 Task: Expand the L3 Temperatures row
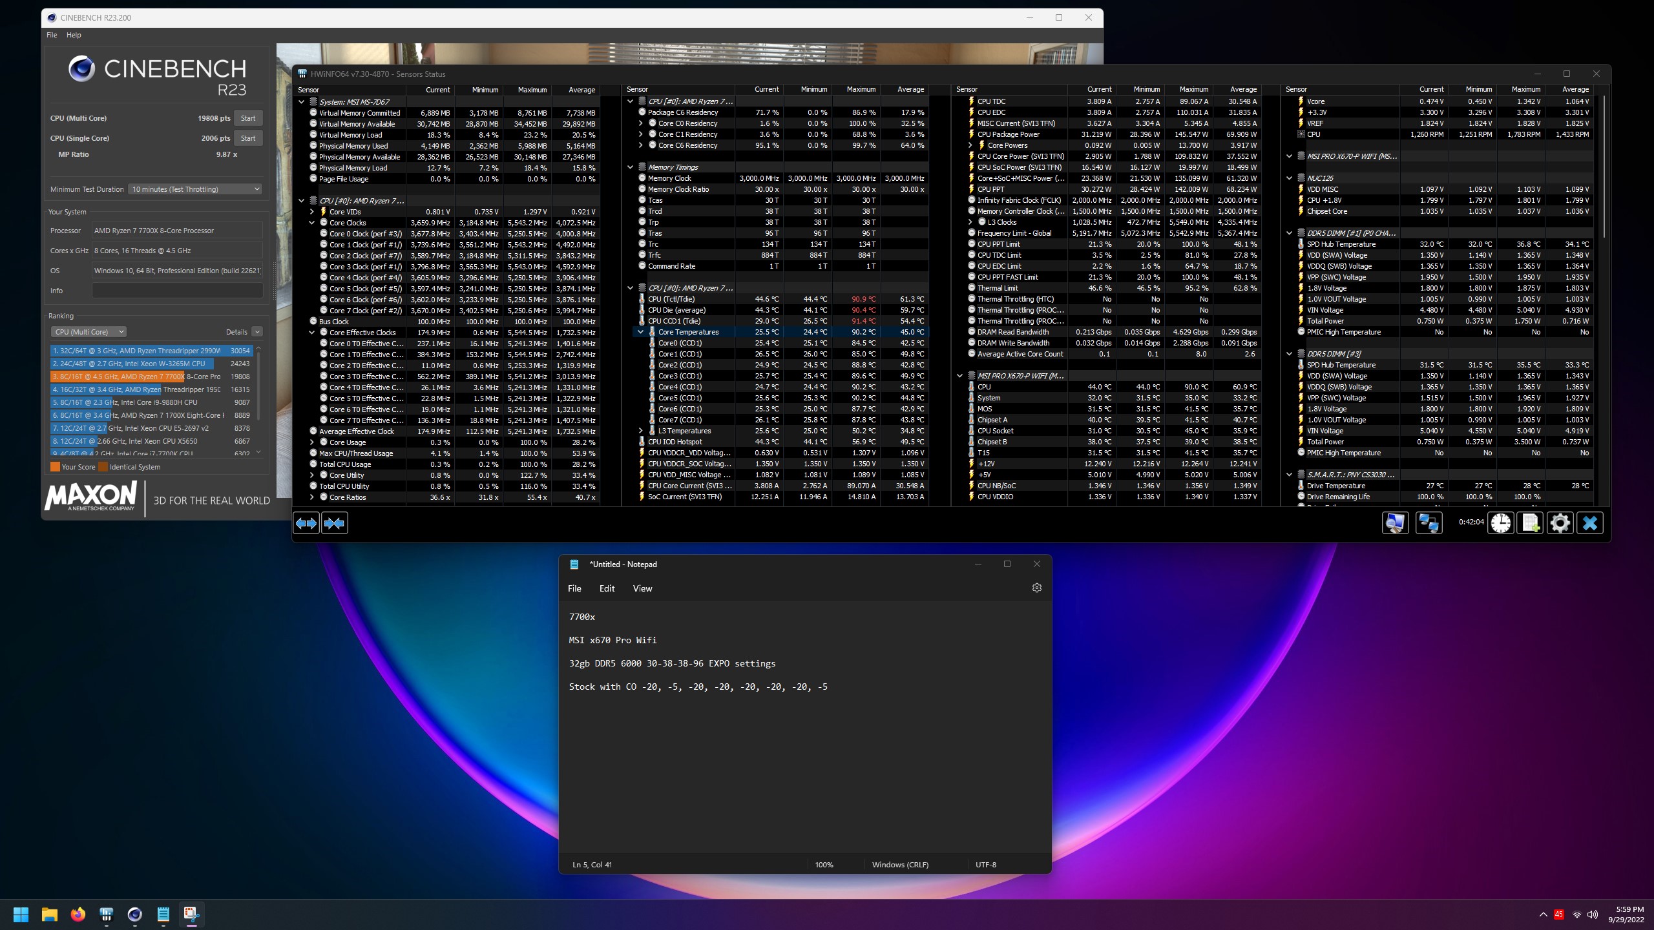pyautogui.click(x=640, y=431)
